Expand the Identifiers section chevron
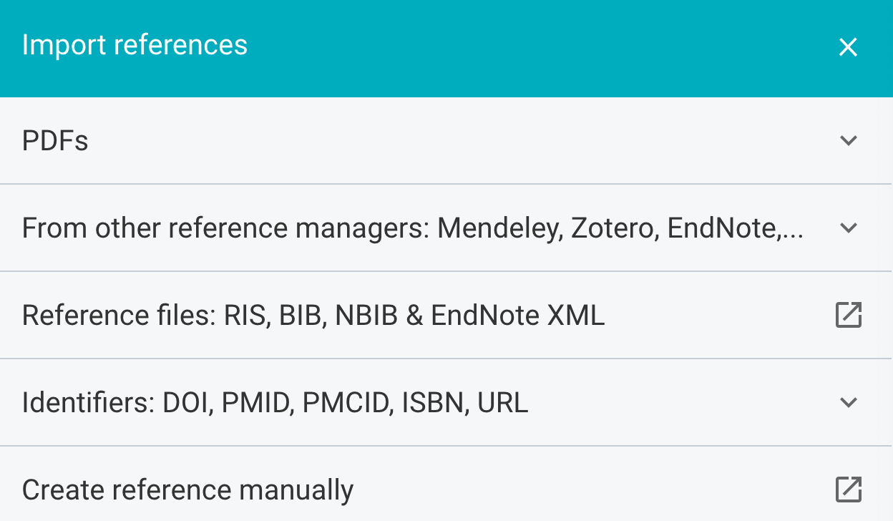The image size is (893, 521). pos(848,402)
